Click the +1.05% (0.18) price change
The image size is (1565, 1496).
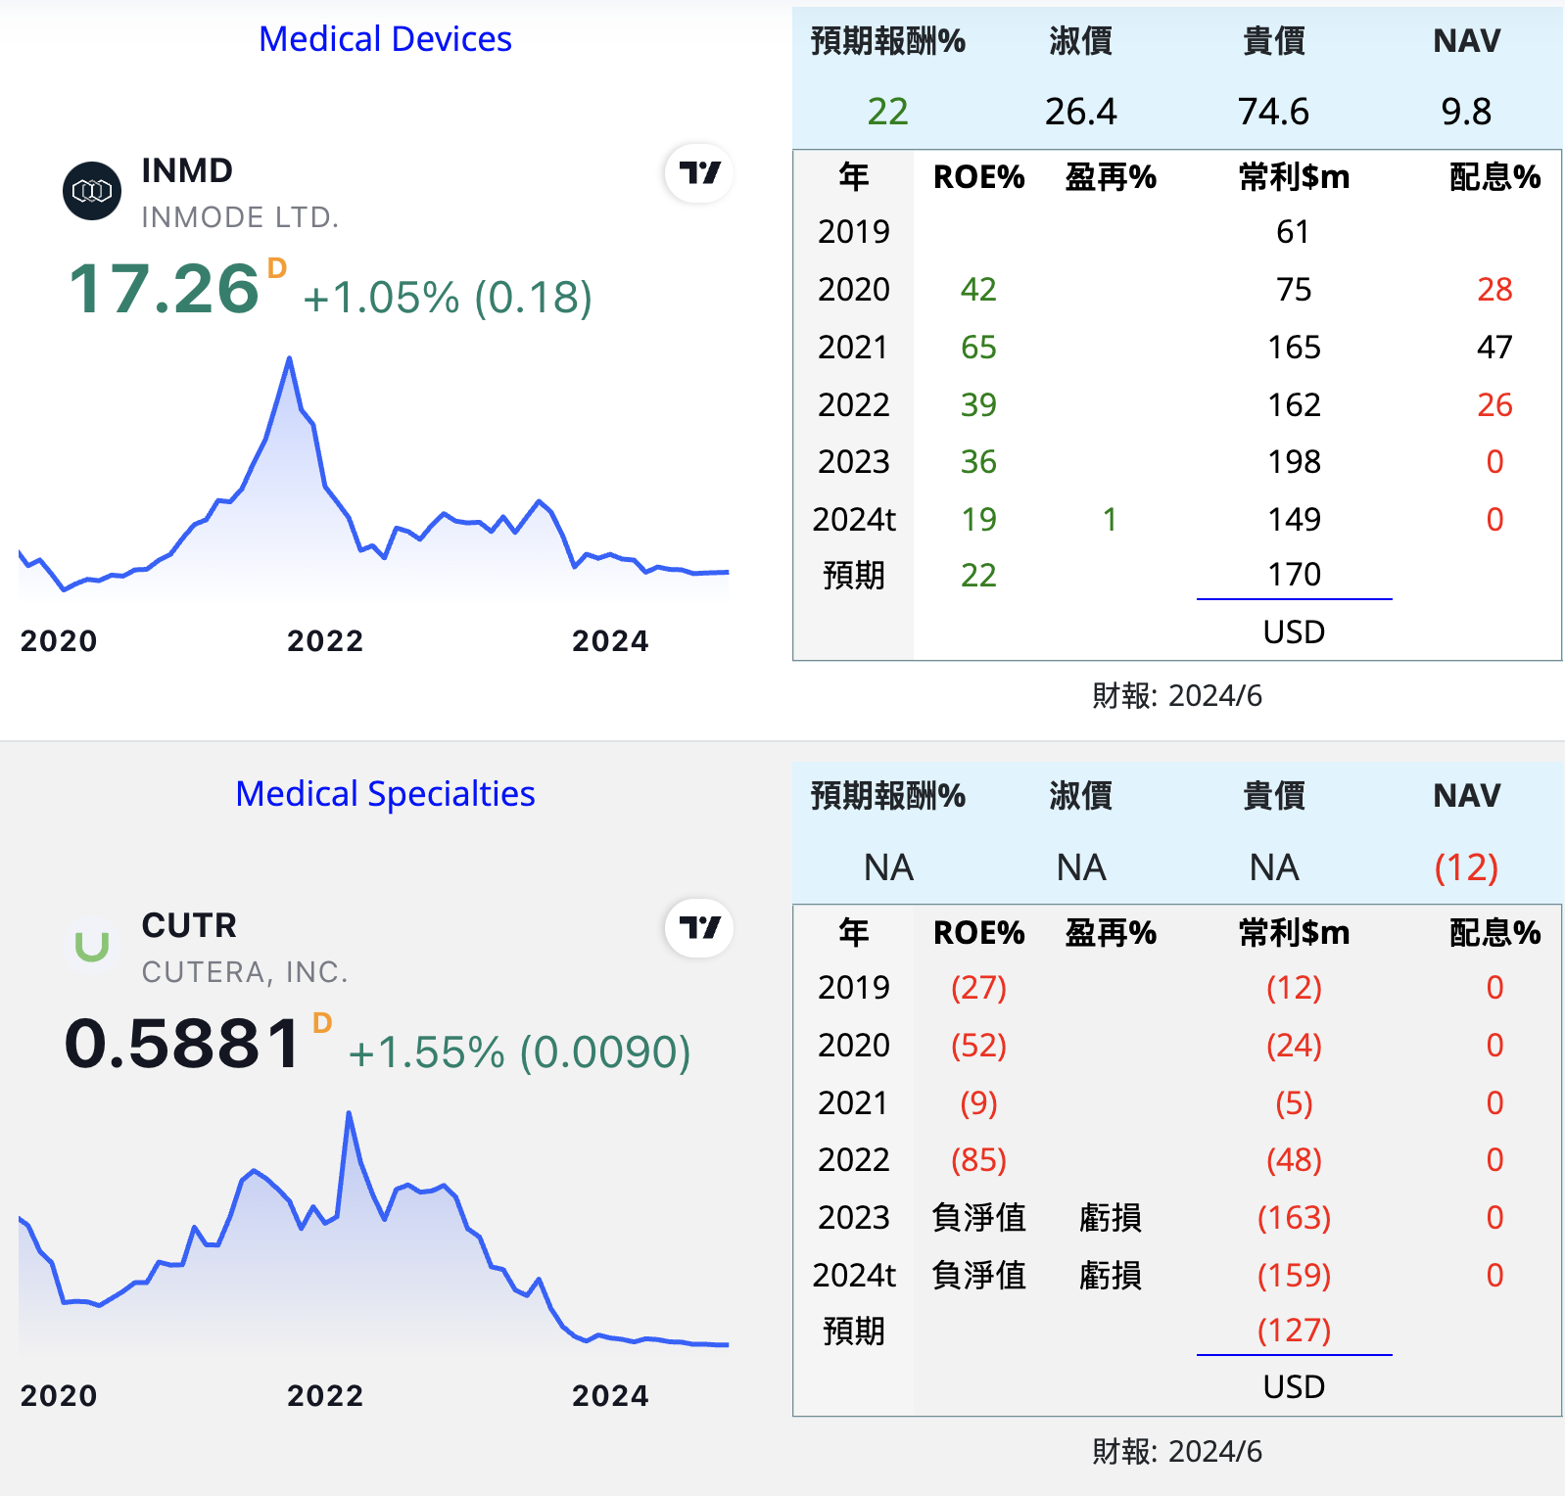pos(448,298)
